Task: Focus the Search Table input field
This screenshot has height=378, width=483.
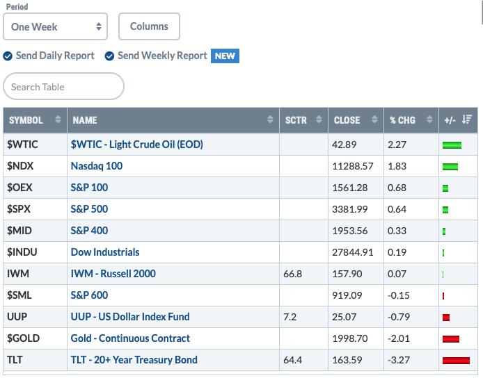Action: pyautogui.click(x=63, y=86)
